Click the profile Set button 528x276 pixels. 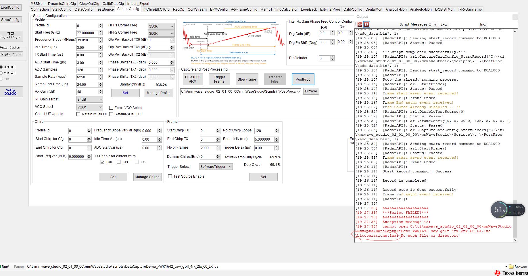(125, 93)
